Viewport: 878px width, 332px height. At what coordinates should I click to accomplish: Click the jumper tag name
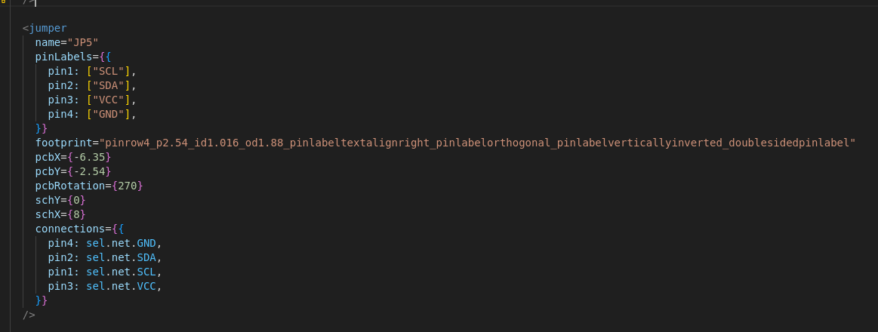48,28
